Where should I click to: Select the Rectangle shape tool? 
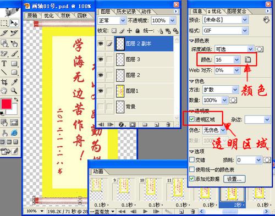click(x=14, y=64)
